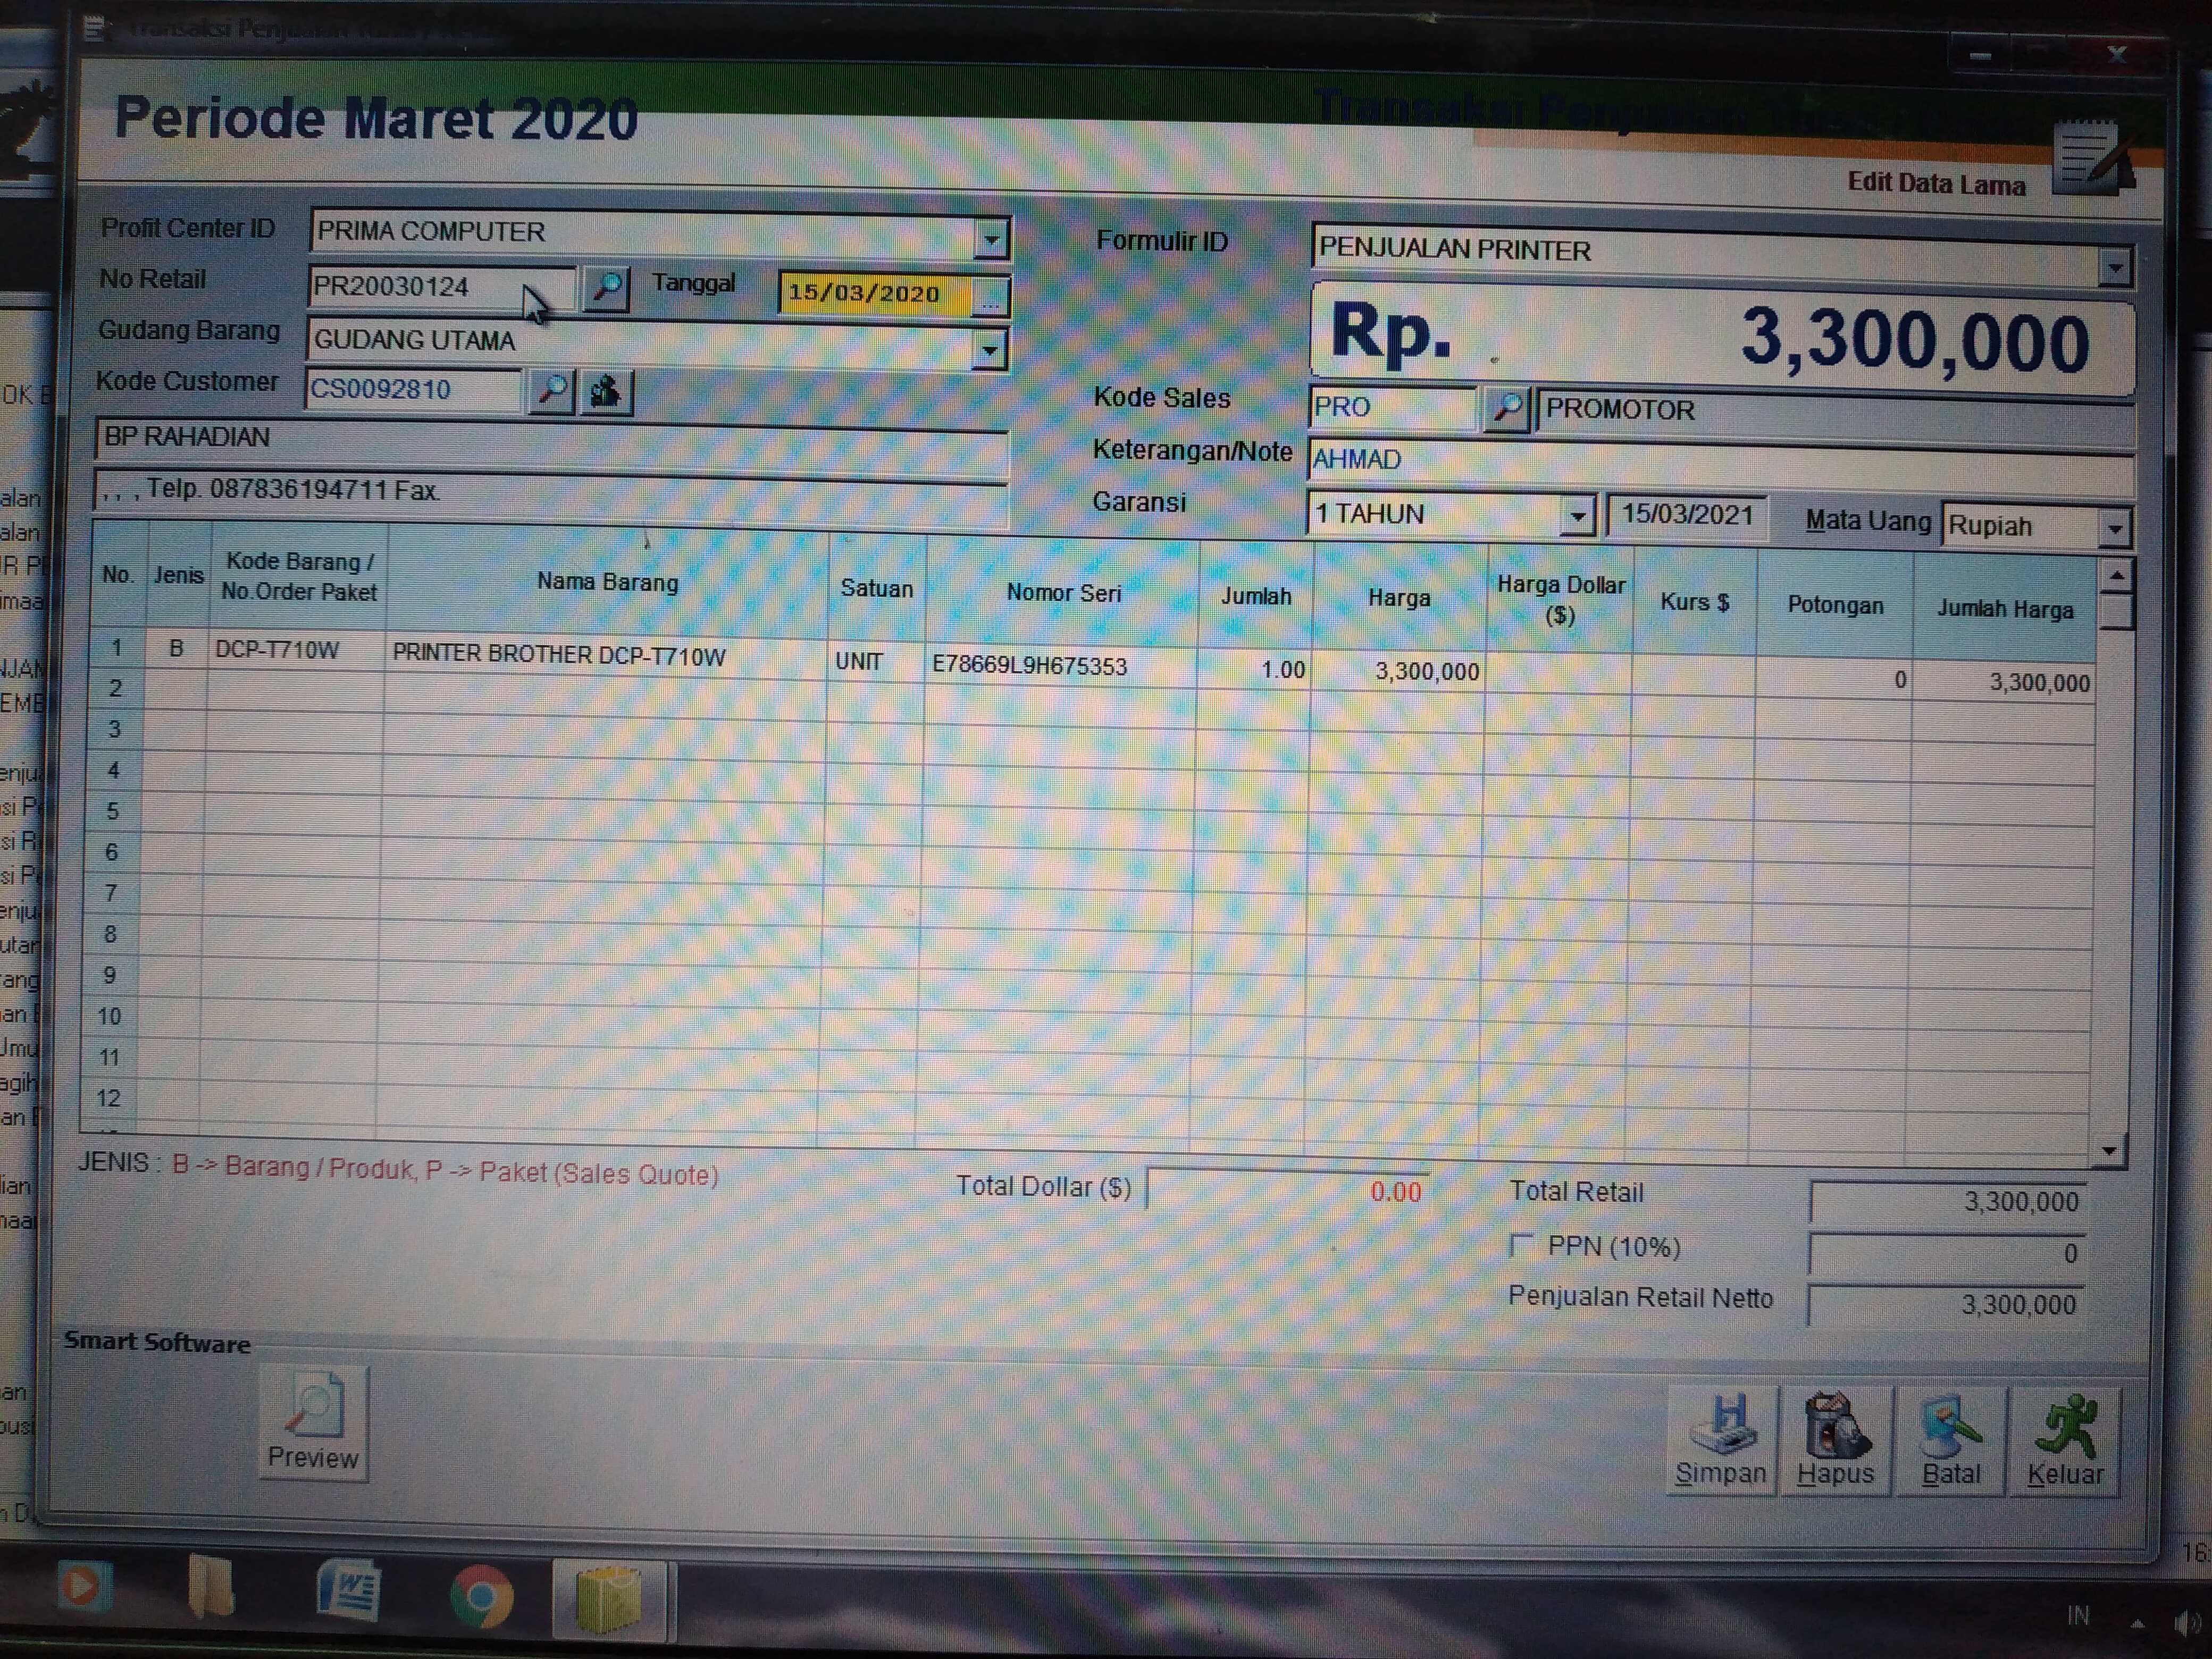Open the Gudang Barang dropdown list

989,350
